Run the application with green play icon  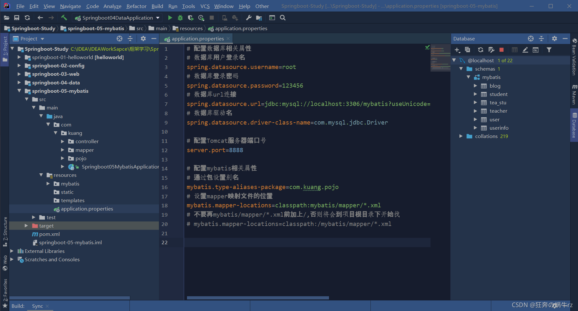(x=170, y=18)
